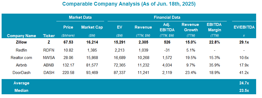The height and width of the screenshot is (98, 262).
Task: Select Zillow's EV/EBITDA value 29.1x
Action: (x=244, y=42)
